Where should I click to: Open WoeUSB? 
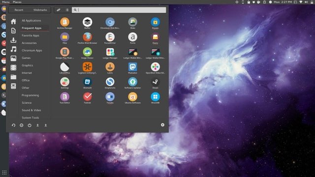pyautogui.click(x=156, y=97)
